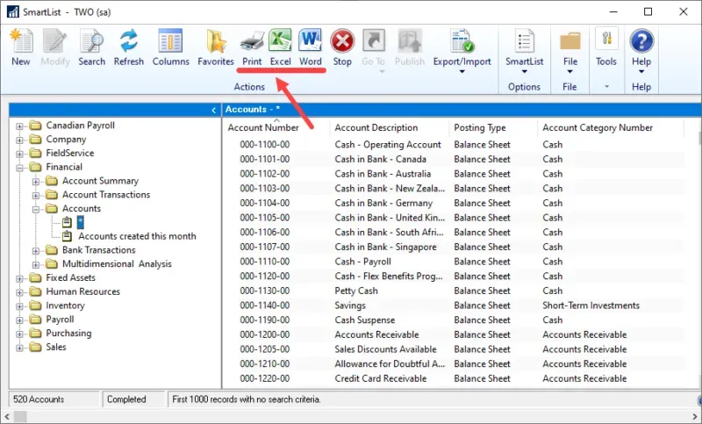Select the Petty Cash account row
Viewport: 702px width, 424px height.
[x=356, y=291]
